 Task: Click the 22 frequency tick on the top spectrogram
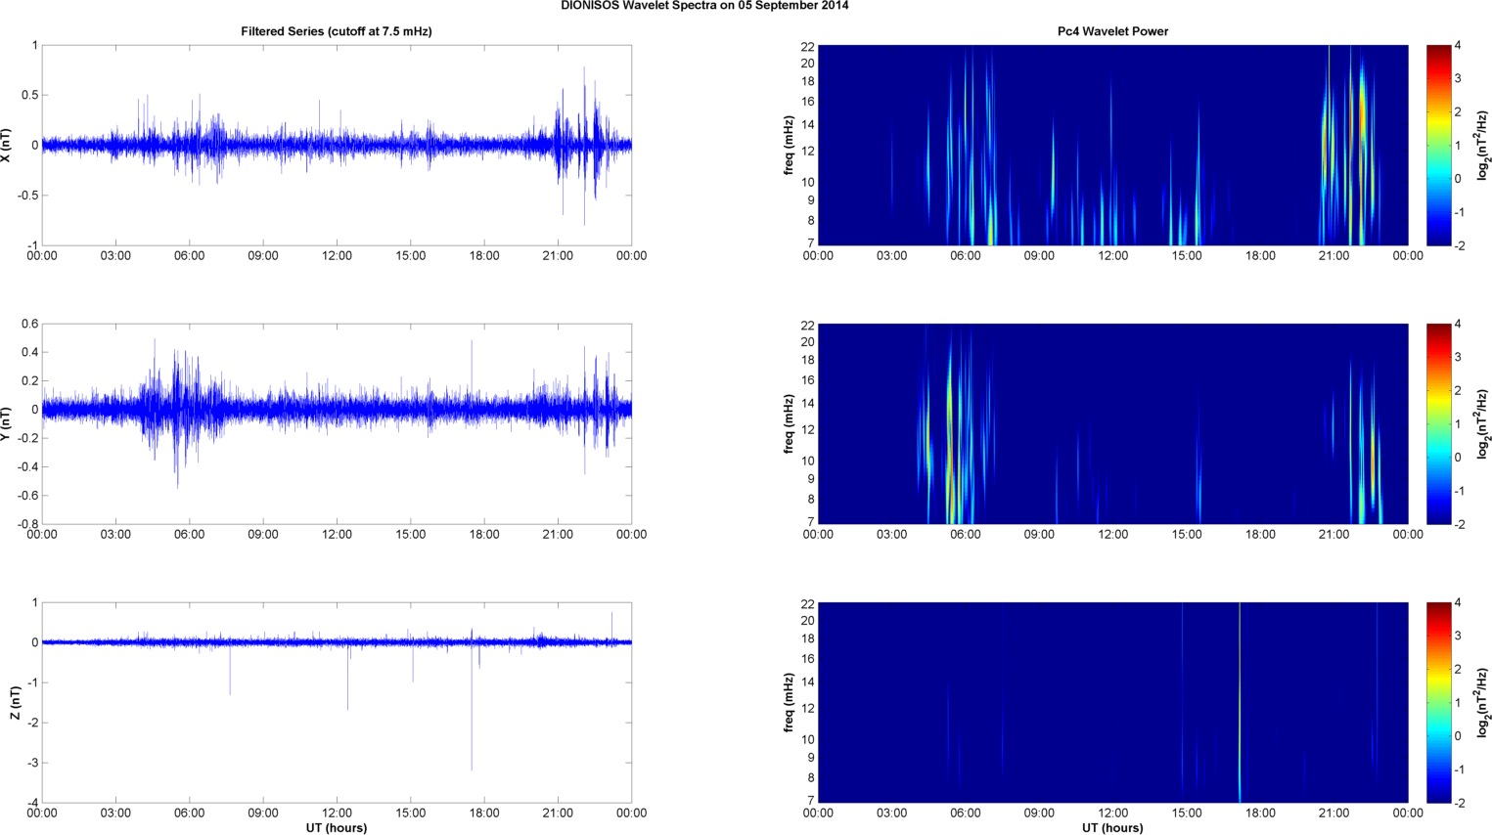(x=808, y=46)
